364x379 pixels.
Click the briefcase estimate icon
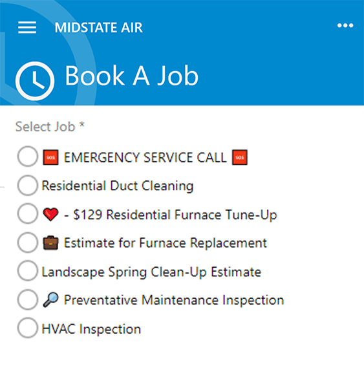pos(50,243)
